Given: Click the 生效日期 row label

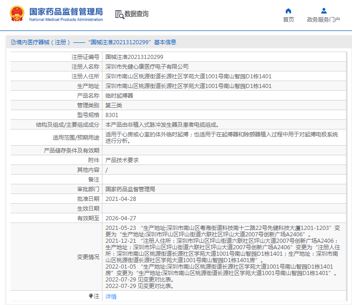Looking at the screenshot, I should [x=88, y=208].
